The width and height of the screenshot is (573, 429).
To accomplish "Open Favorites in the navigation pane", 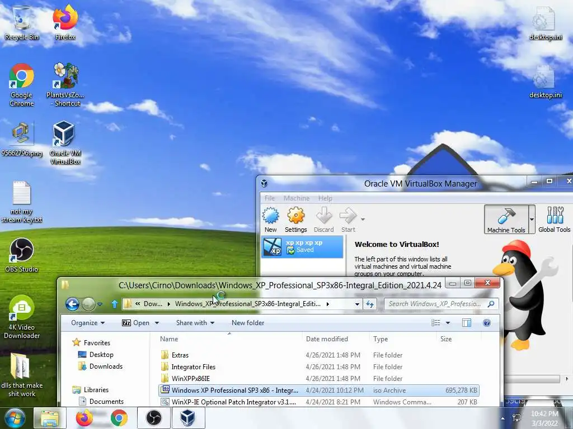I will [x=91, y=342].
